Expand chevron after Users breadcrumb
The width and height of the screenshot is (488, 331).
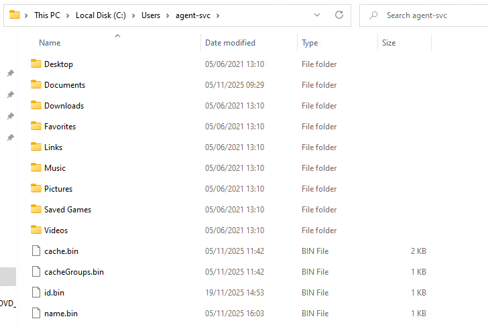point(168,15)
